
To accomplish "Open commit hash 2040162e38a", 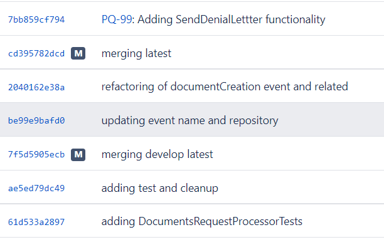I will tap(36, 87).
